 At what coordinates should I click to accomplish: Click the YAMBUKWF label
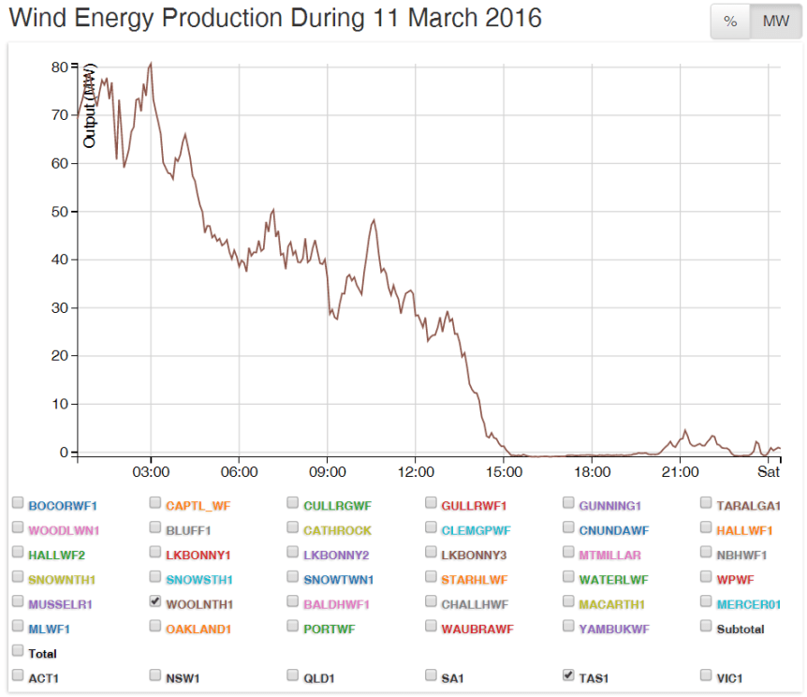click(x=613, y=629)
